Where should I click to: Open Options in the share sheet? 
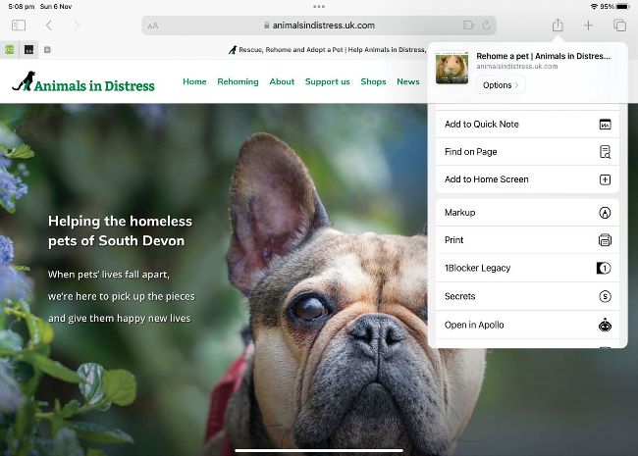pos(501,85)
